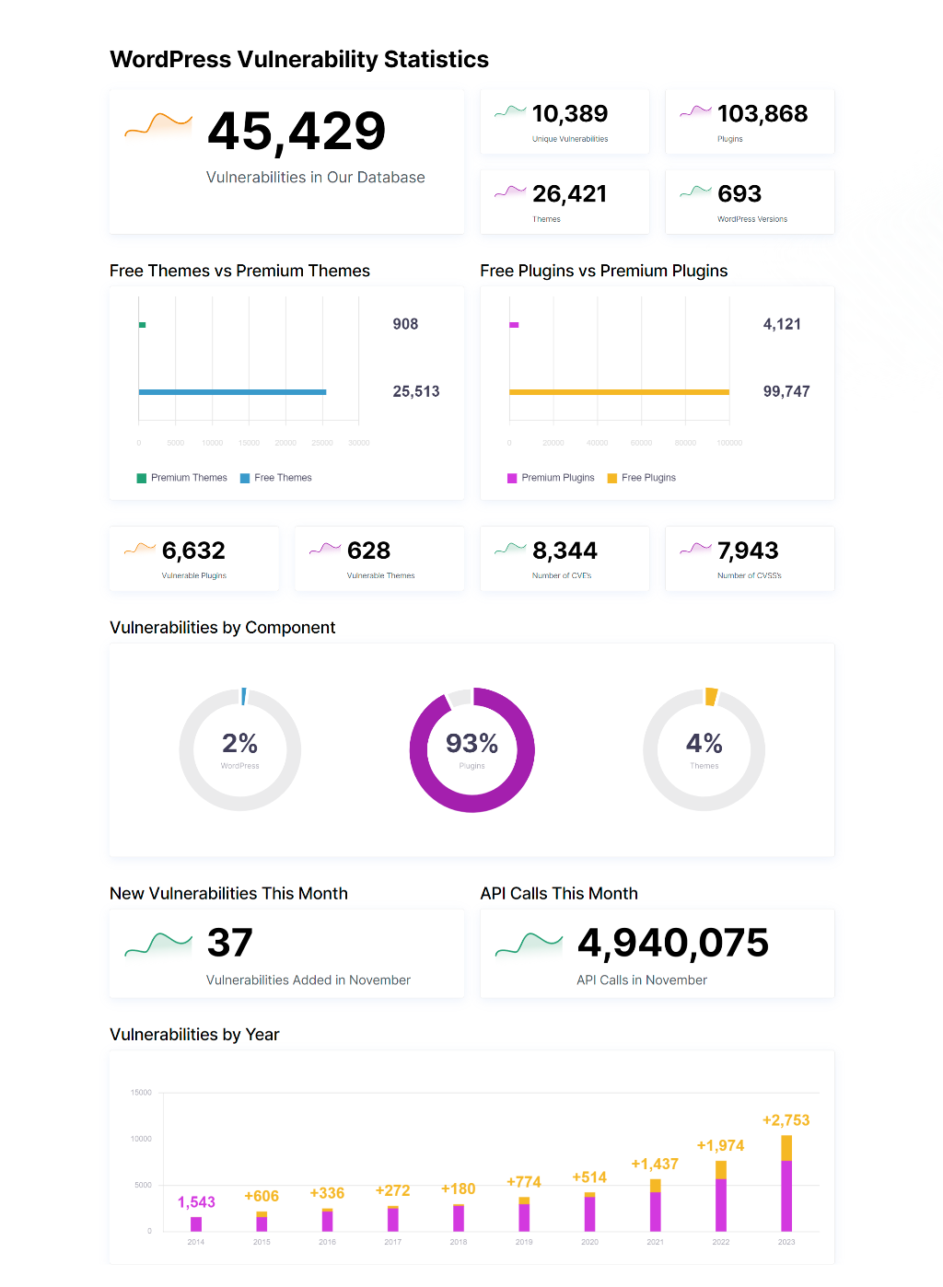Click the 2023 bar in yearly chart
943x1287 pixels.
click(786, 1183)
